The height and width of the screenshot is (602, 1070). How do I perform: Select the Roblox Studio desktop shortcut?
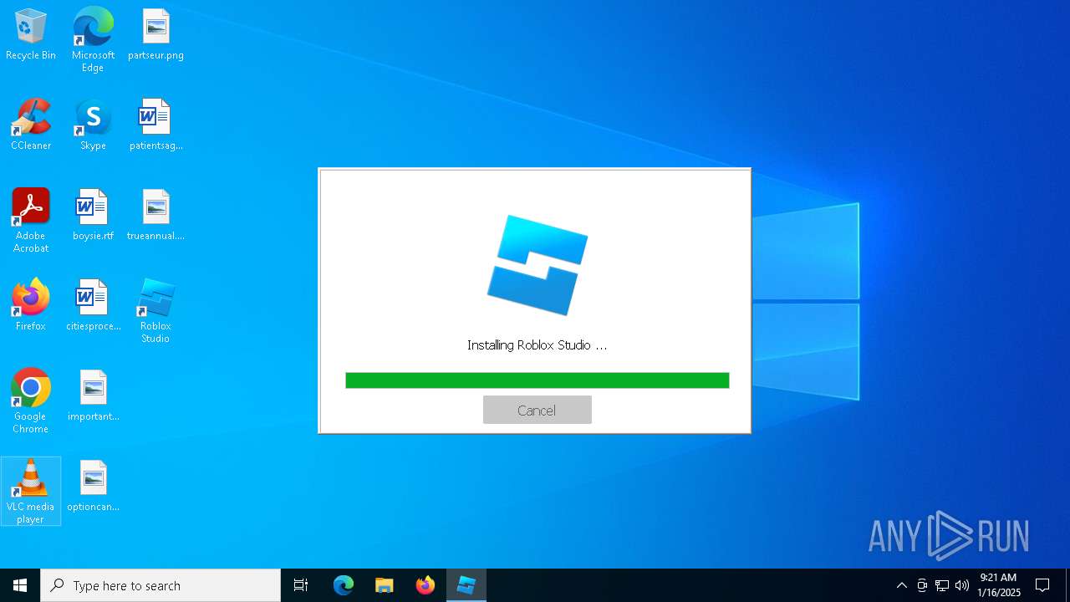click(x=155, y=311)
